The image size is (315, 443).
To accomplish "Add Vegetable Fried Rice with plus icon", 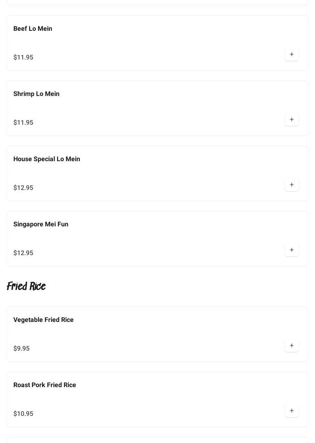I will (292, 345).
